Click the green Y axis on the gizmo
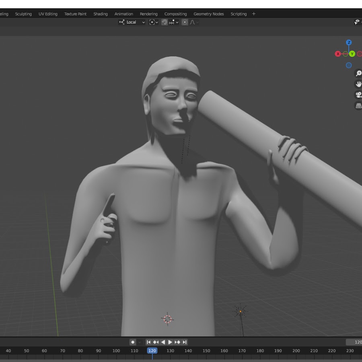Viewport: 362px width, 362px height. 352,54
